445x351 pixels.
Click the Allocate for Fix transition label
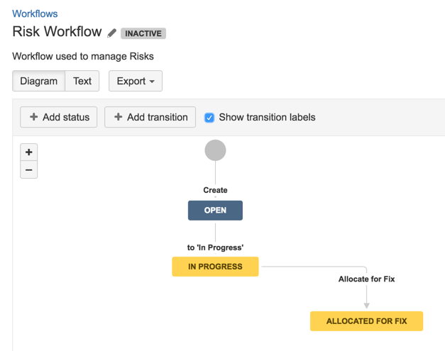[x=366, y=279]
